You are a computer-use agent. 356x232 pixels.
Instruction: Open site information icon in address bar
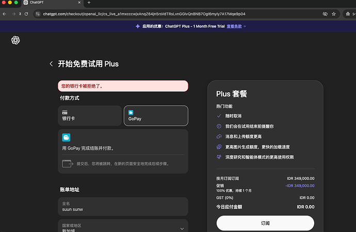pyautogui.click(x=38, y=14)
